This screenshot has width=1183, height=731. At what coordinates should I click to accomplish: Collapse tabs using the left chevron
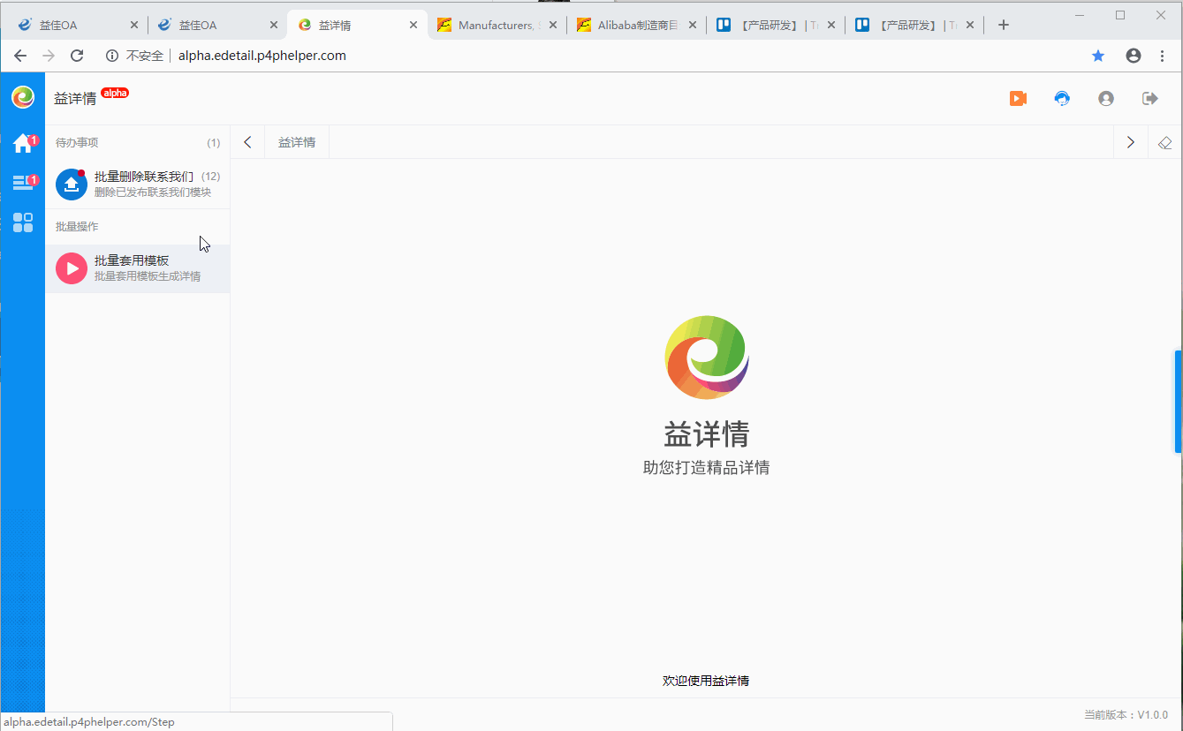tap(247, 141)
